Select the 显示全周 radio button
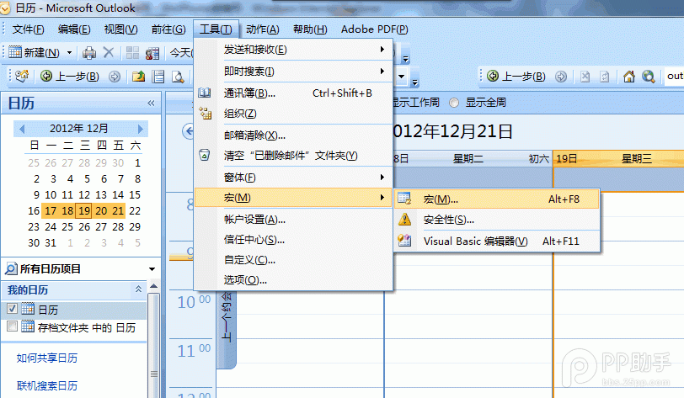 (454, 103)
